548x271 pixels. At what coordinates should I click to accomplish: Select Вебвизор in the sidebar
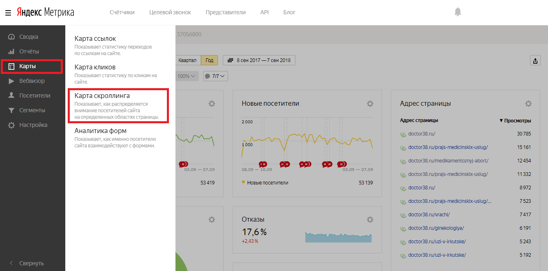click(32, 81)
